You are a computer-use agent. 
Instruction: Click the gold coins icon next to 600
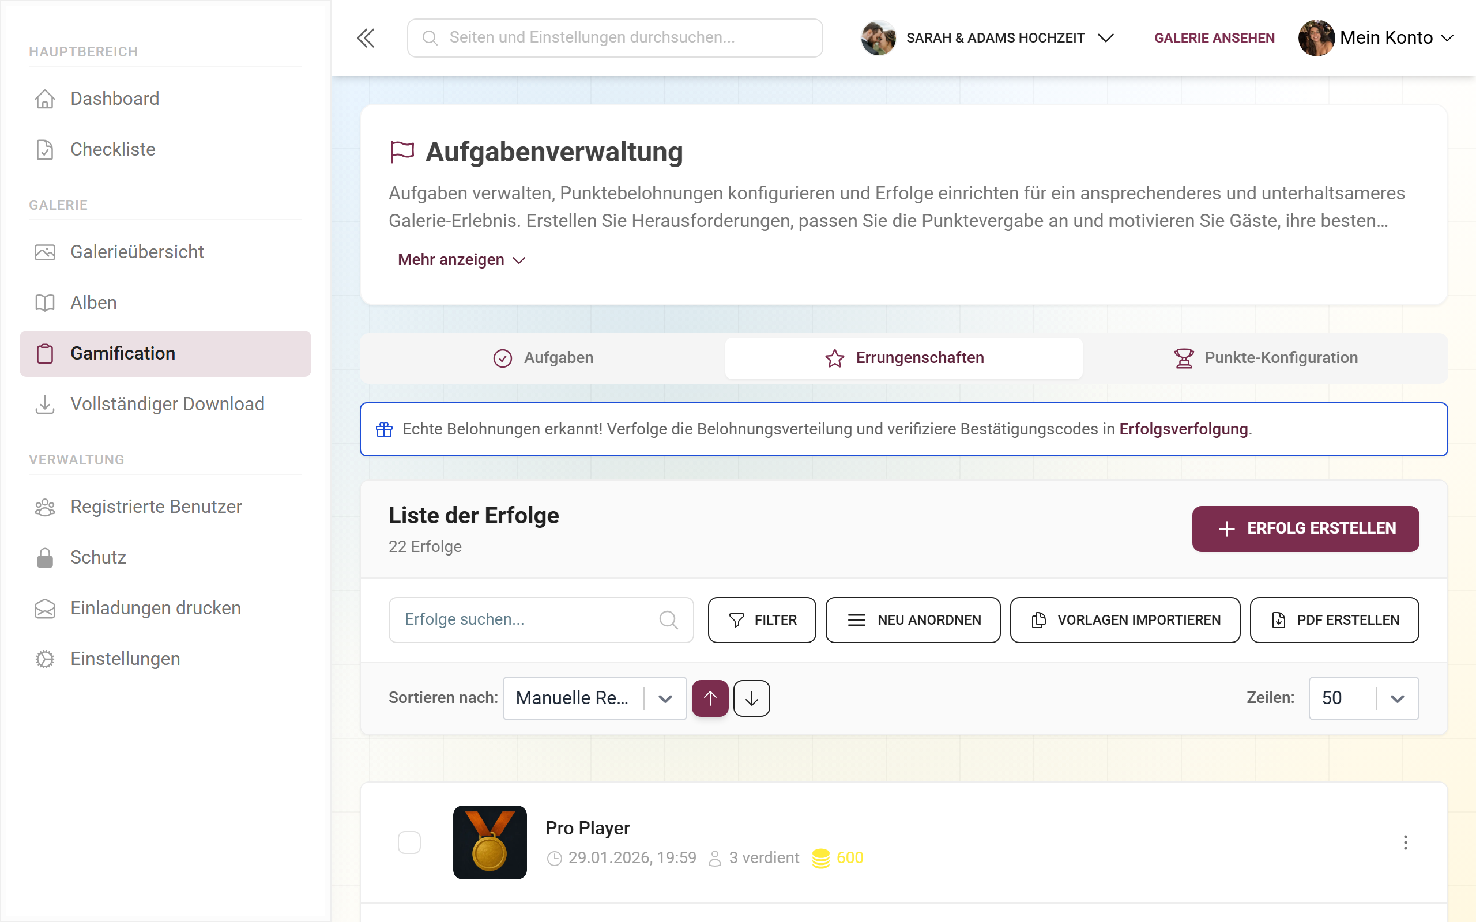coord(821,858)
